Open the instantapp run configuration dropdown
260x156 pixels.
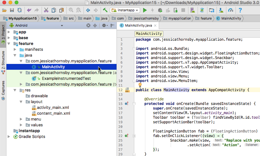coord(125,10)
